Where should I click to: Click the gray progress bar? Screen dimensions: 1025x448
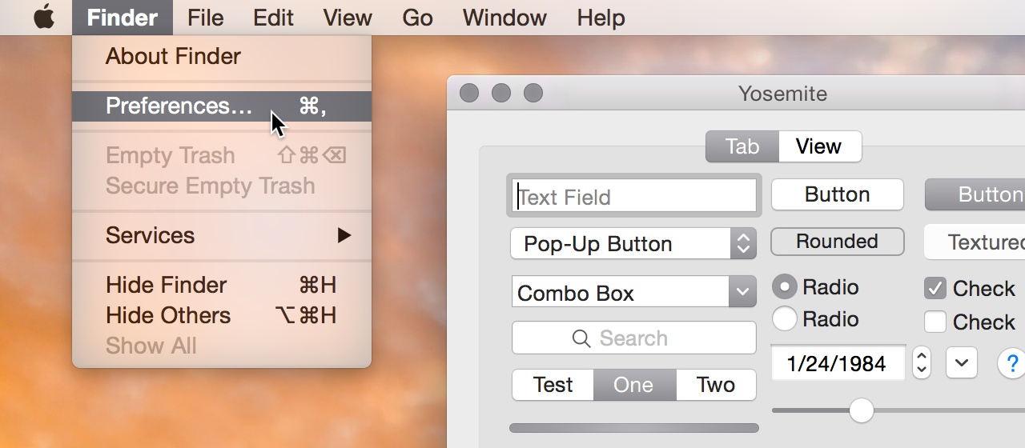coord(634,428)
